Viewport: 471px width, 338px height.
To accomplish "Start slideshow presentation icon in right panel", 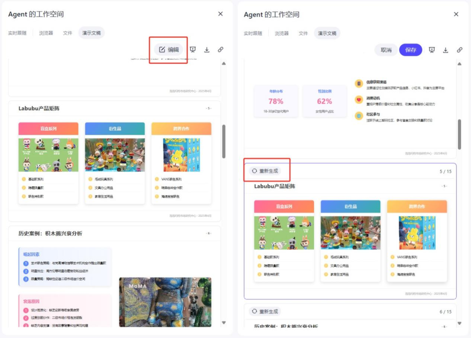I will click(x=432, y=50).
